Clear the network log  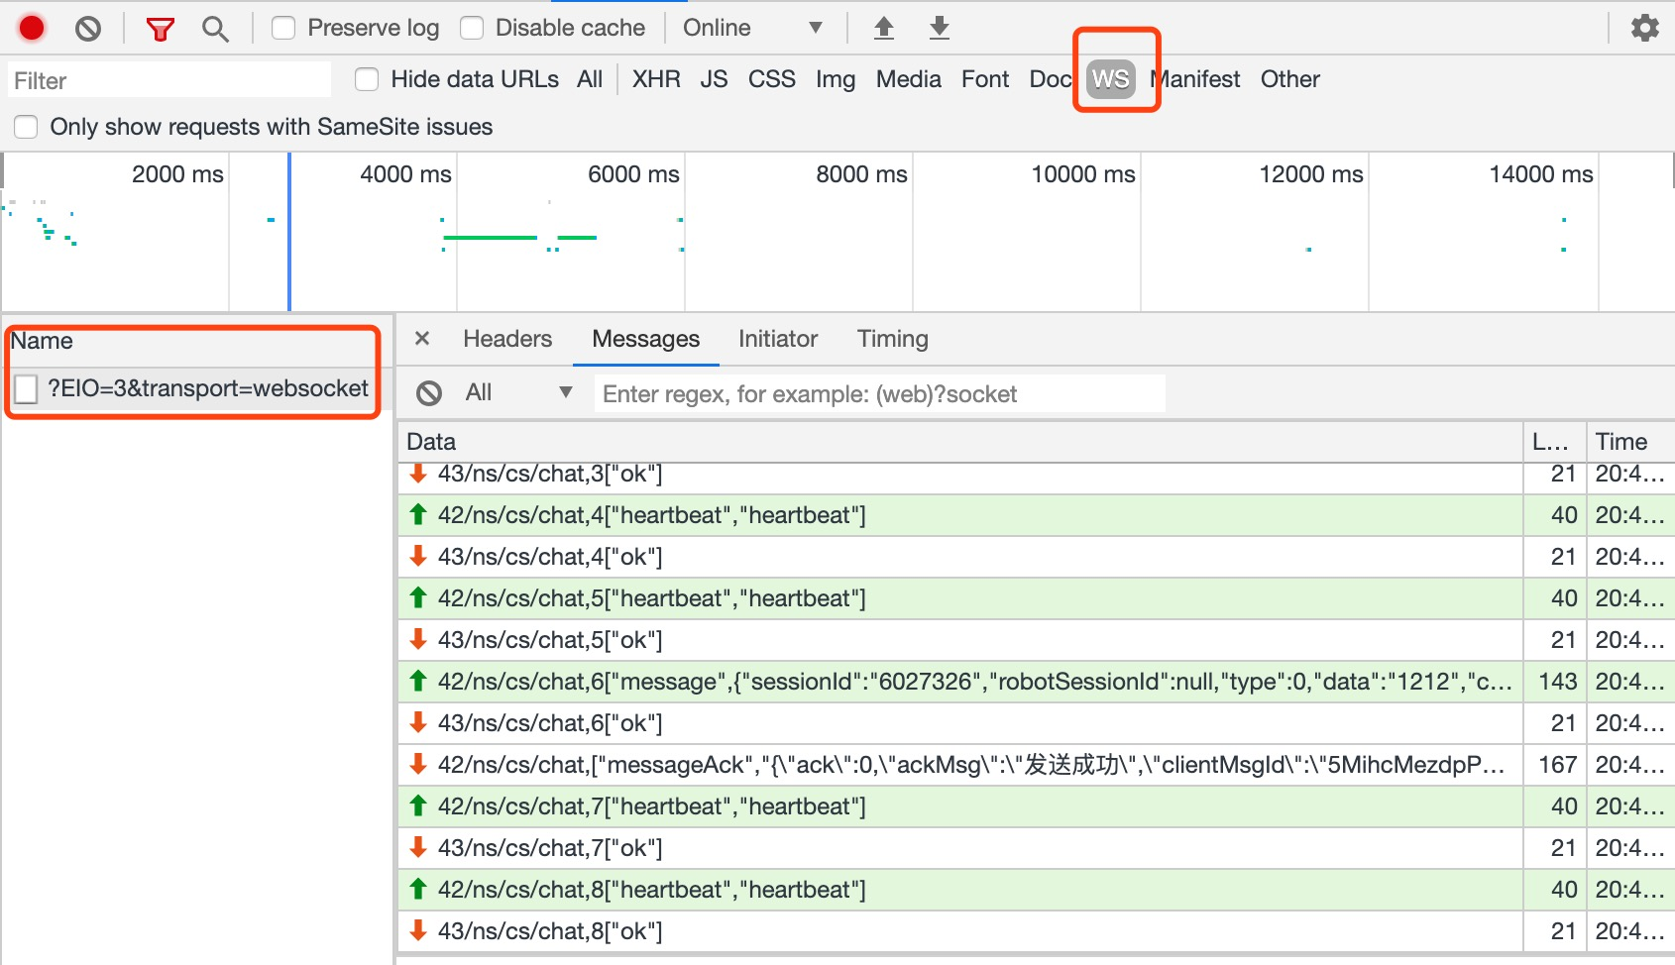coord(88,29)
